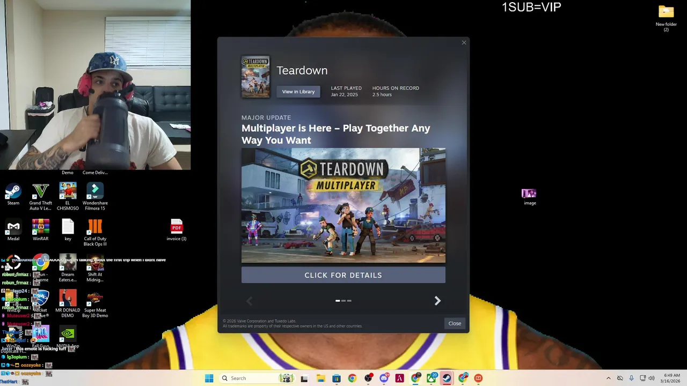The width and height of the screenshot is (687, 386).
Task: Open the Shift At Midnight desktop shortcut
Action: (95, 268)
